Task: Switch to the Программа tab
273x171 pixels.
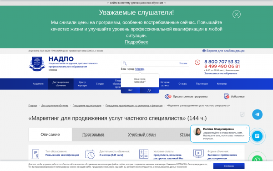Action: [93, 135]
